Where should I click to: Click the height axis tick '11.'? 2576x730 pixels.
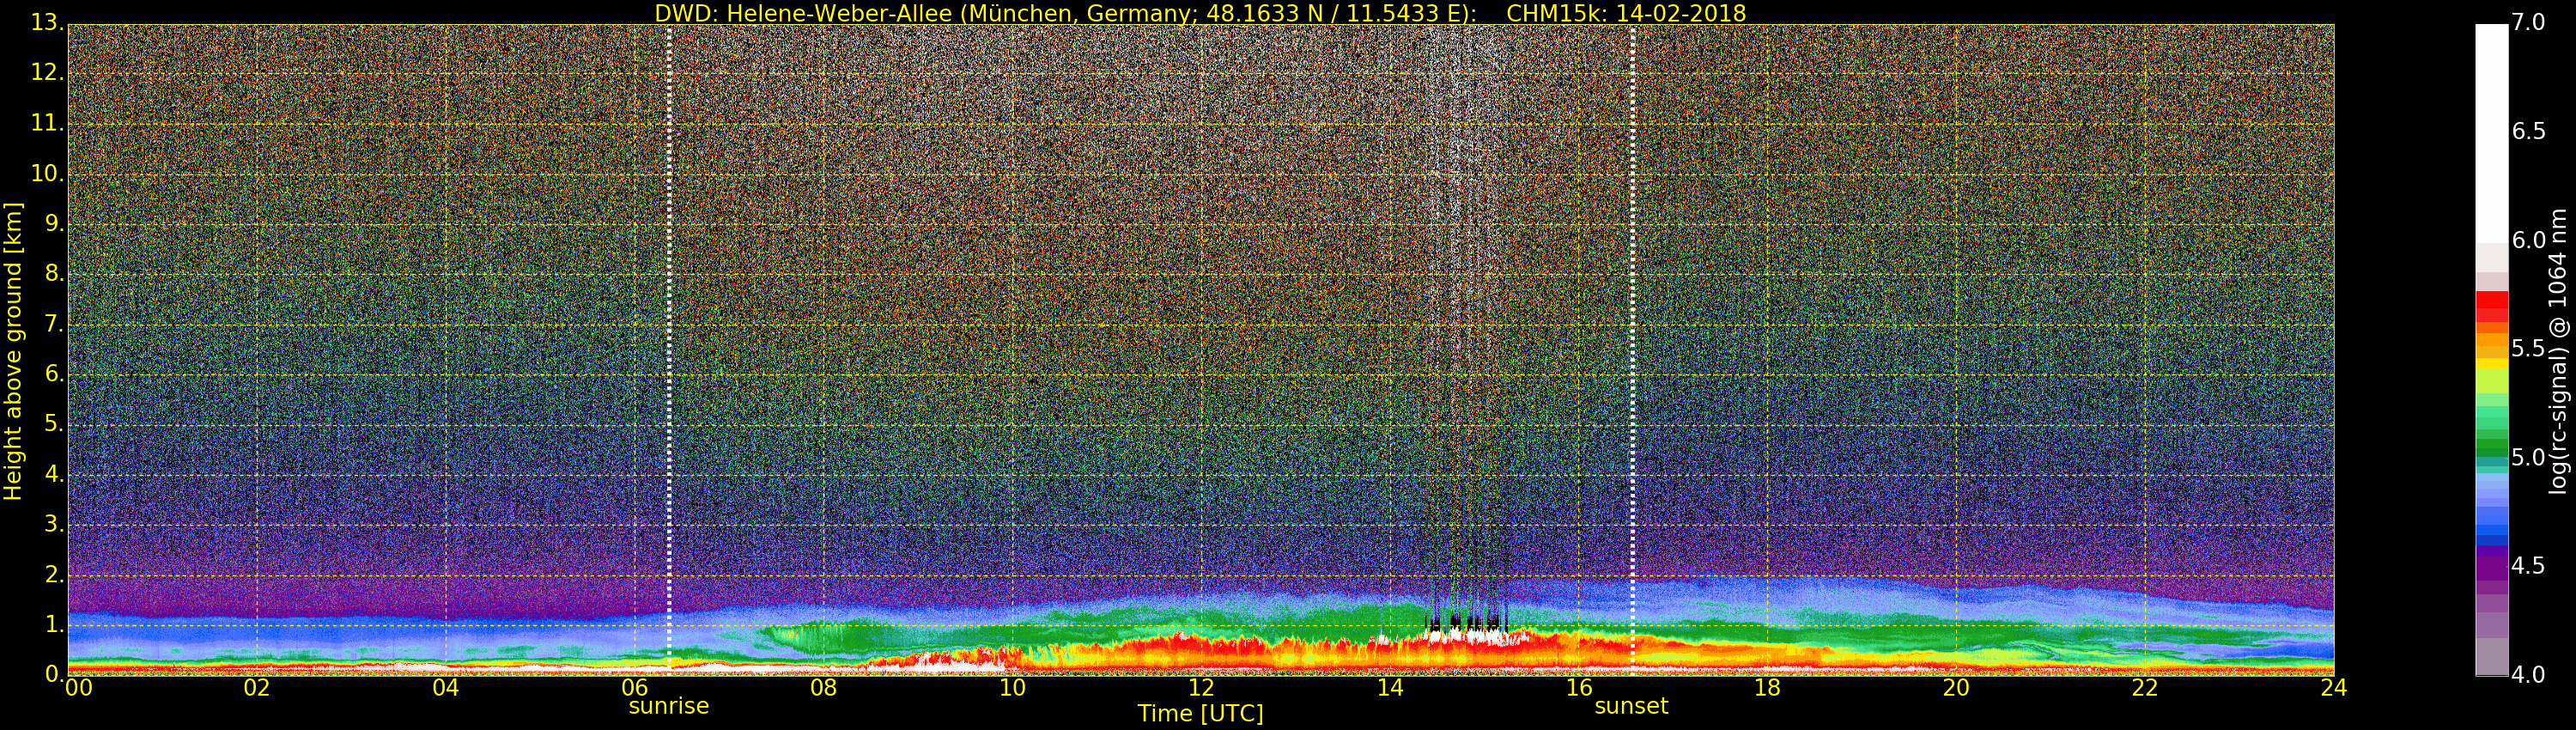[x=47, y=124]
